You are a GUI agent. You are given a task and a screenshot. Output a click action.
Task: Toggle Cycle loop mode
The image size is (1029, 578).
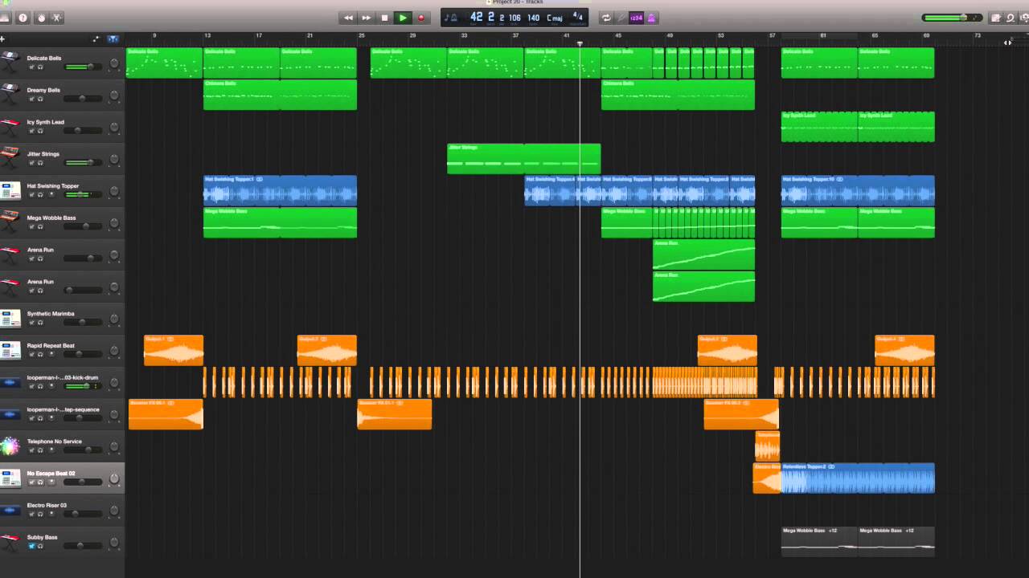point(606,18)
